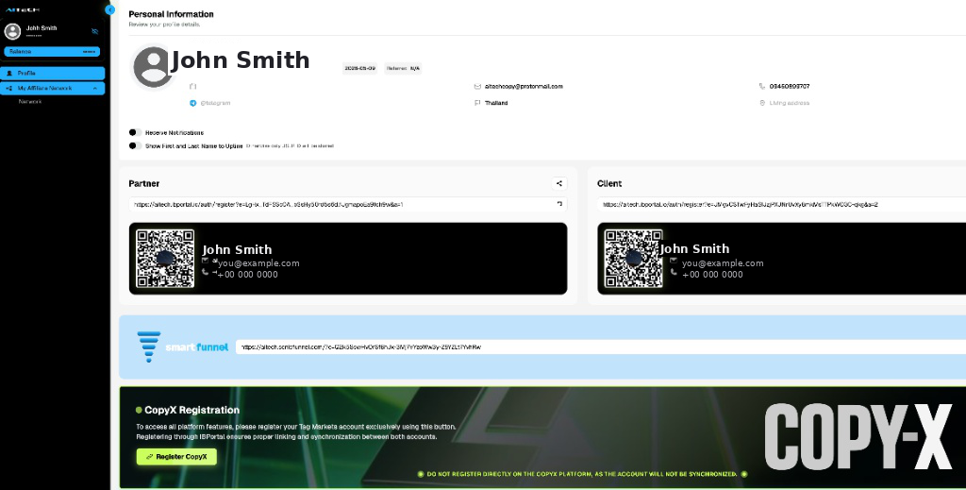Click the Referrer N/A badge

(x=403, y=68)
